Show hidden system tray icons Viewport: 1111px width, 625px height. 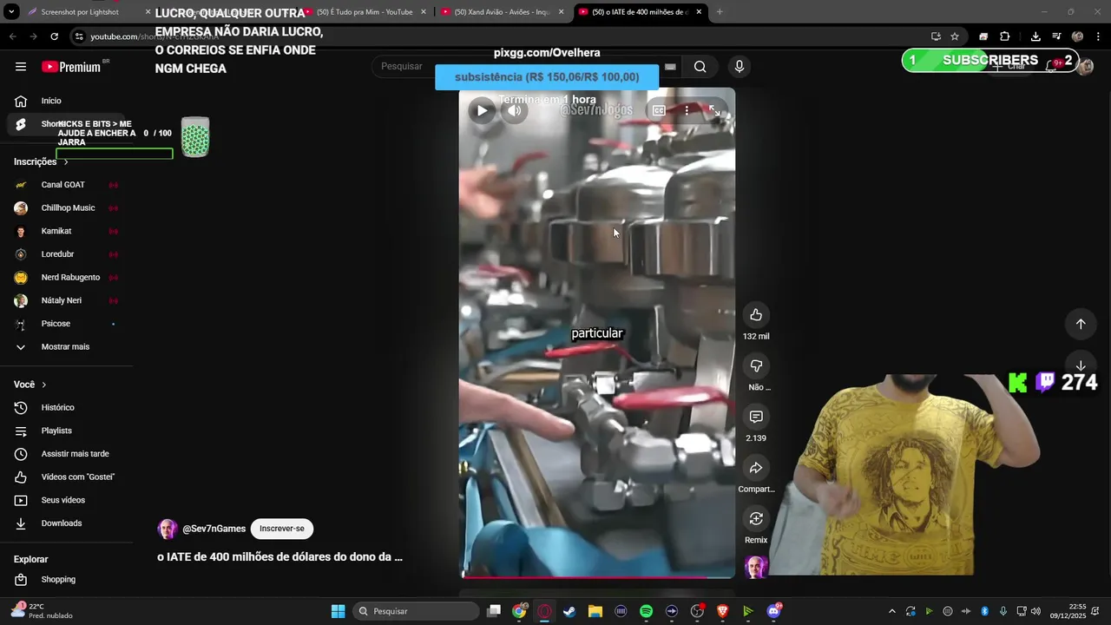891,611
